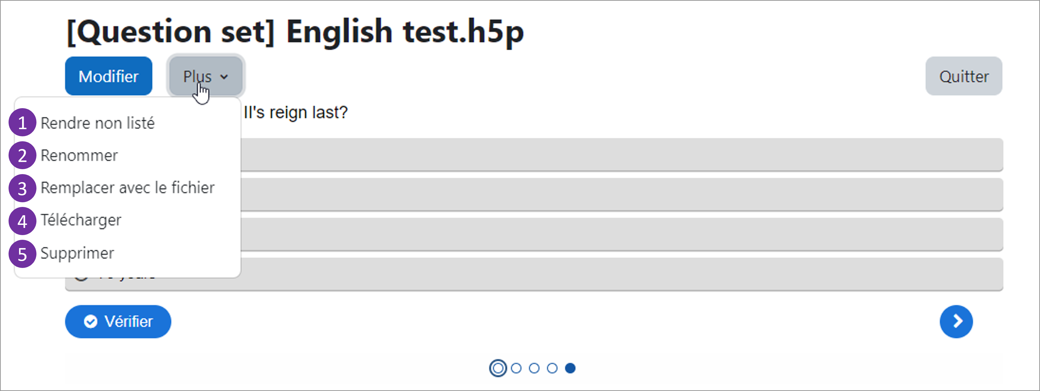Select the first progress dot

click(x=498, y=368)
